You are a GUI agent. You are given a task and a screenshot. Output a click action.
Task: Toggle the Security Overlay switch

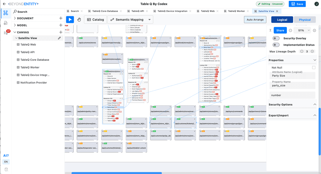tap(276, 38)
